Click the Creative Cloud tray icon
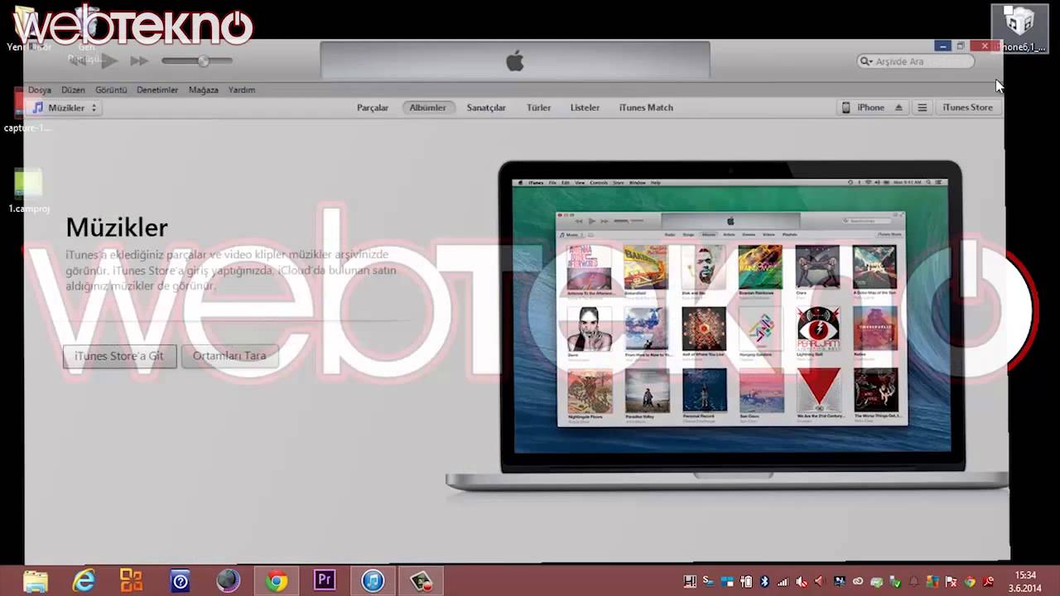This screenshot has height=596, width=1060. pyautogui.click(x=858, y=582)
